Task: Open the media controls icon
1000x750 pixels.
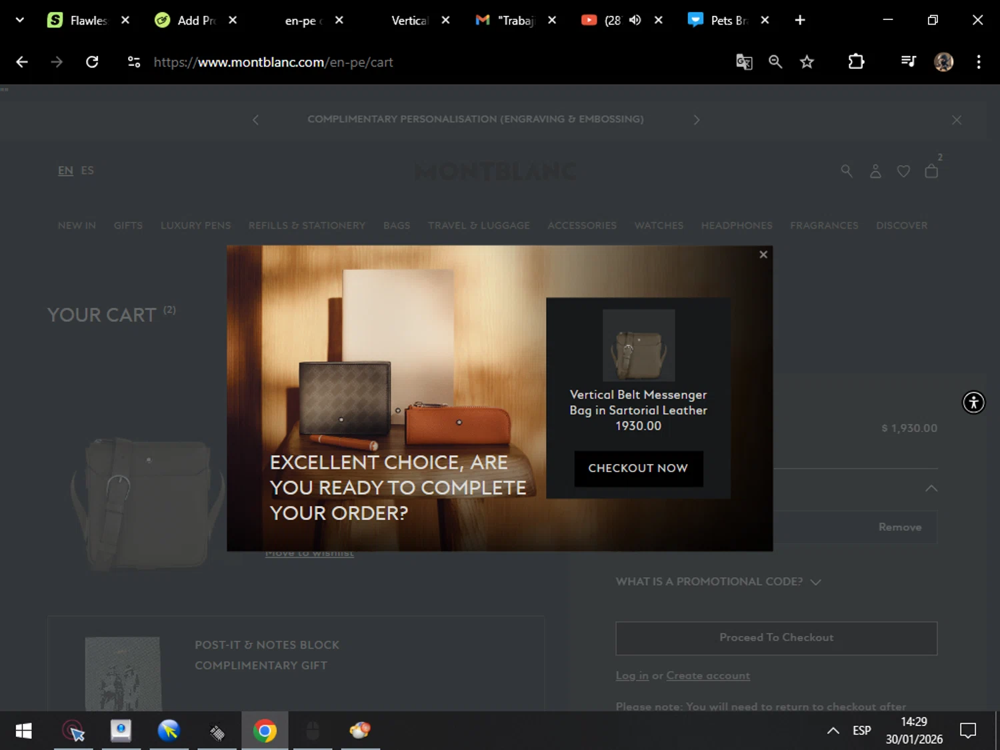Action: 908,62
